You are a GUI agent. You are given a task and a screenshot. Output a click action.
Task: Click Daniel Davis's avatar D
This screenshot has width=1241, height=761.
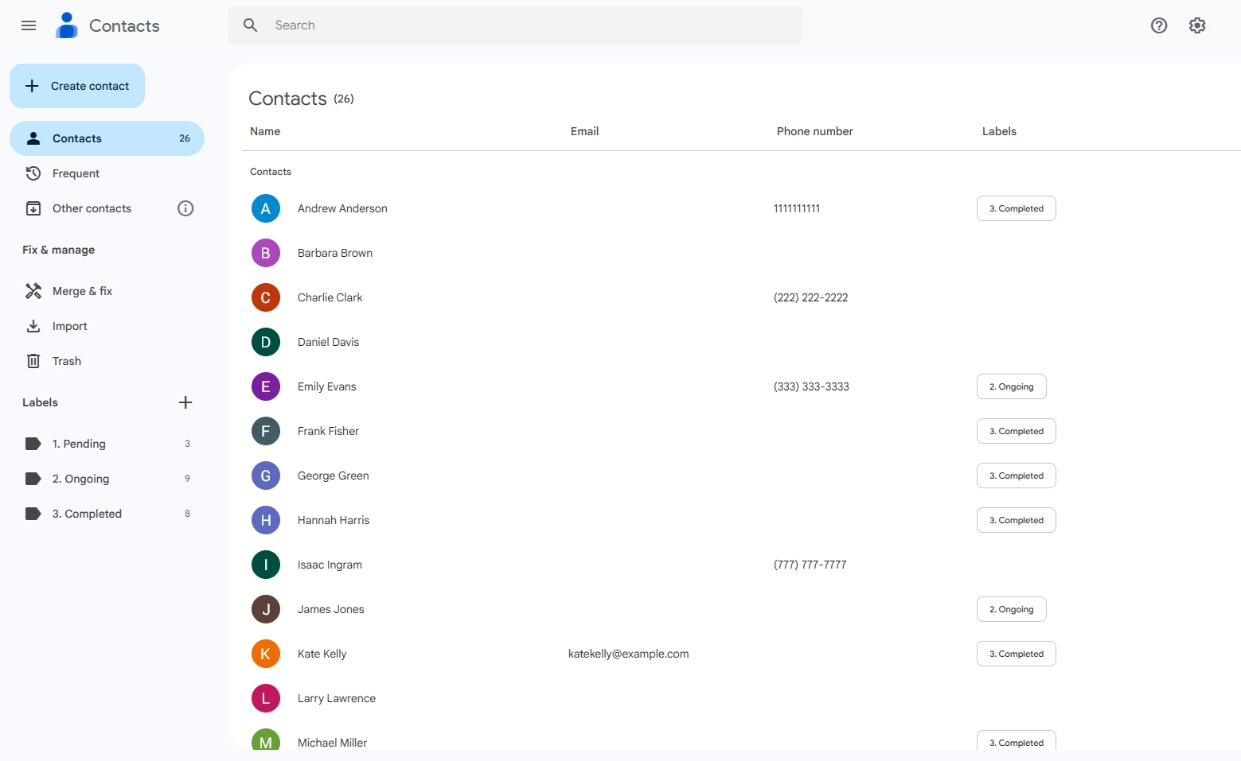click(266, 342)
